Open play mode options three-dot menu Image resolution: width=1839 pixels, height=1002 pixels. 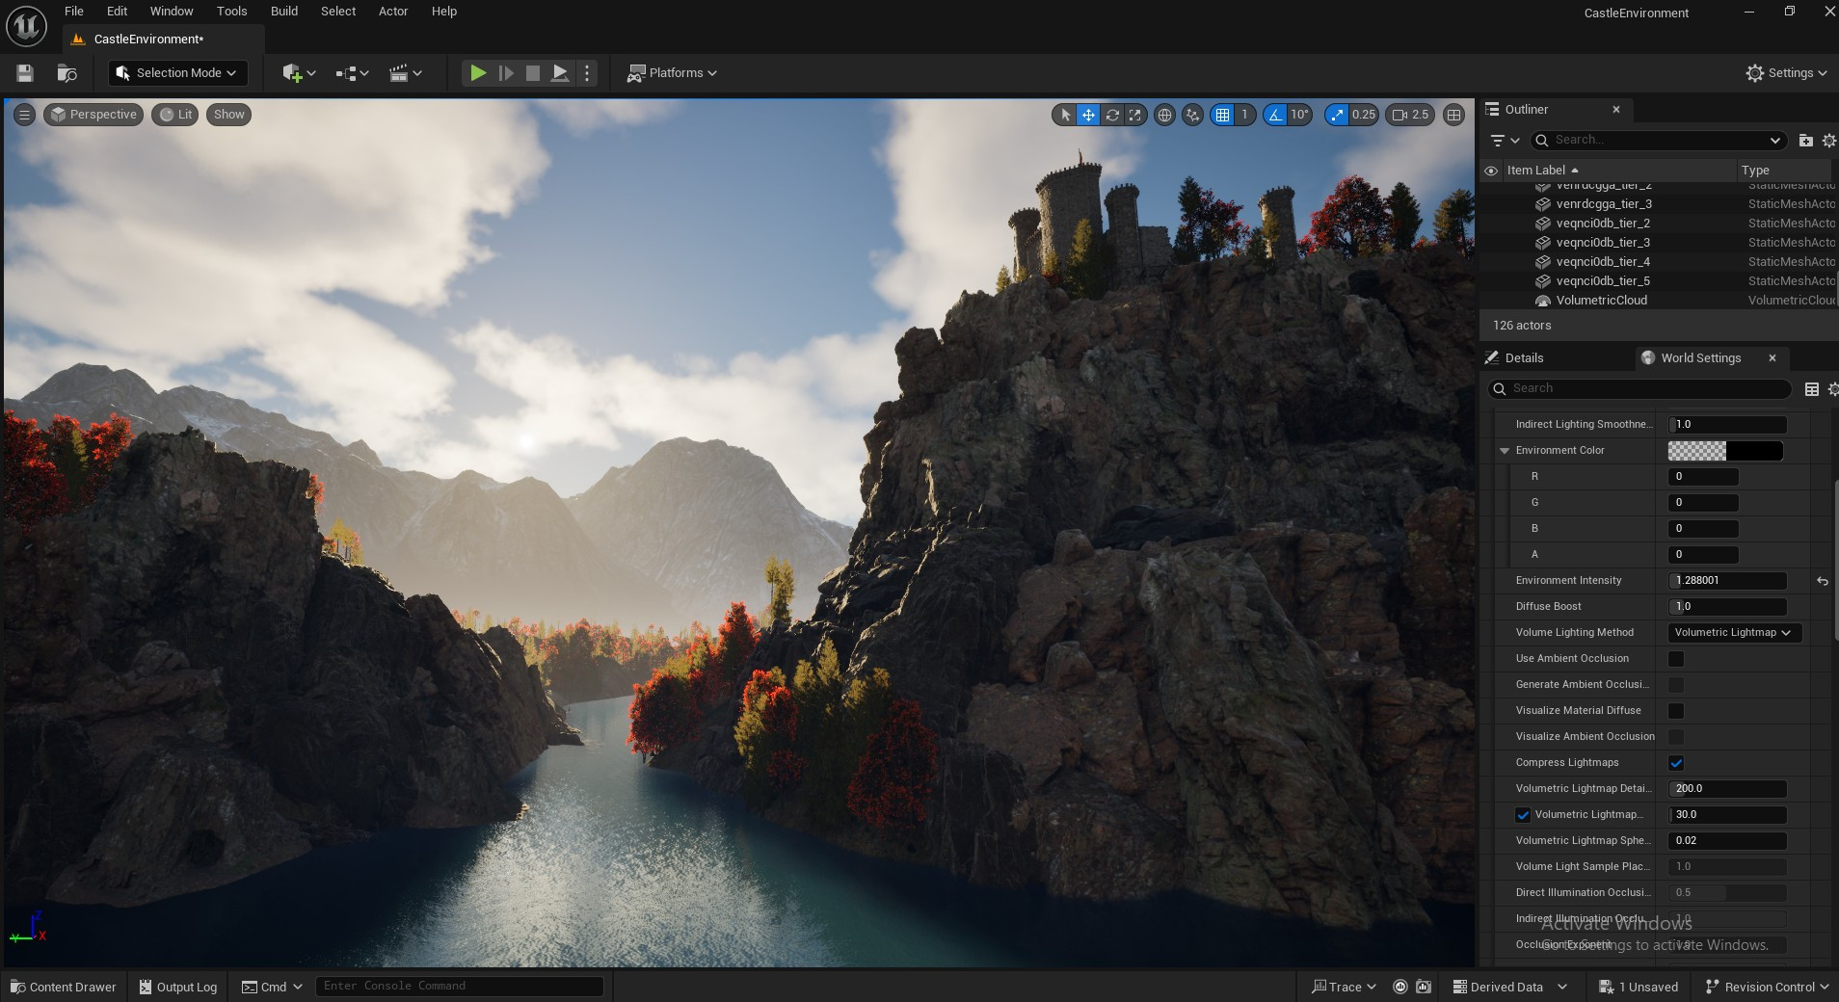(587, 73)
